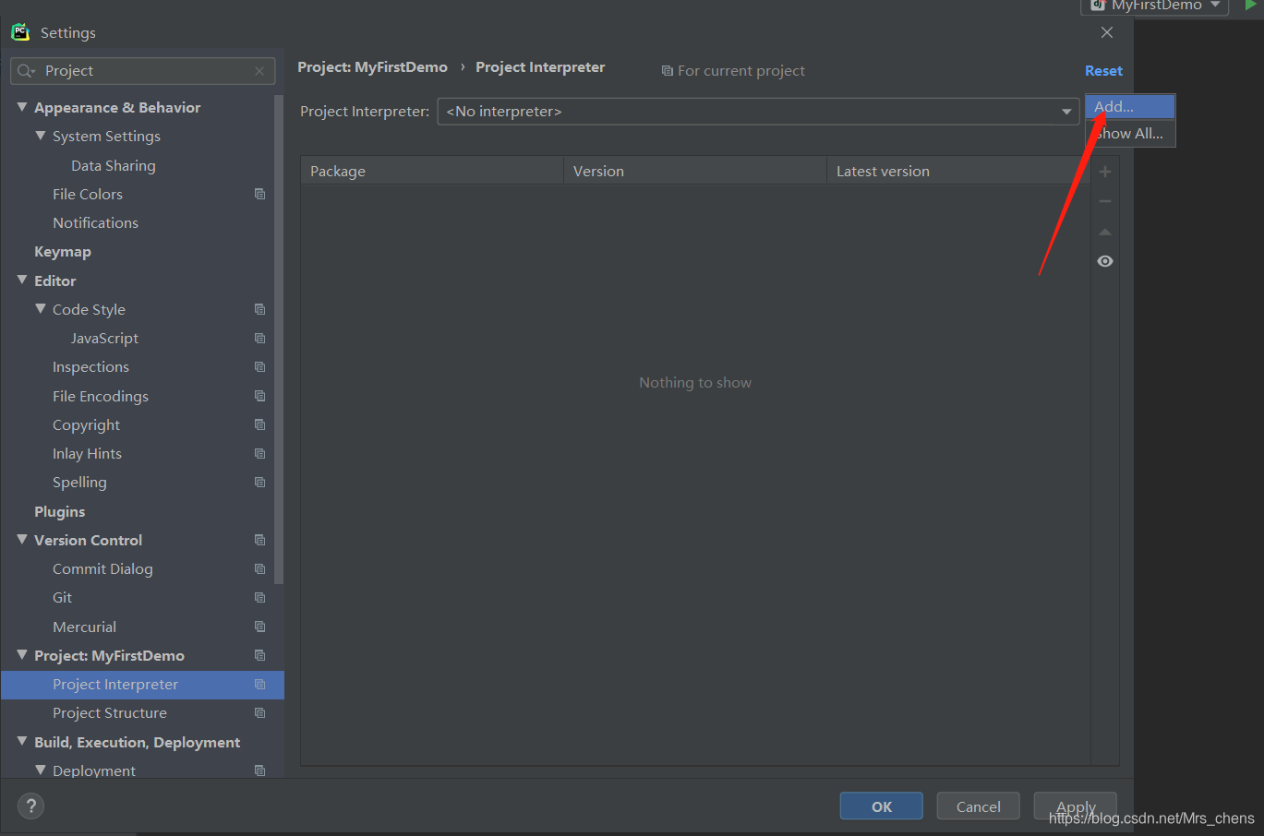Click OK button
Image resolution: width=1264 pixels, height=836 pixels.
881,806
